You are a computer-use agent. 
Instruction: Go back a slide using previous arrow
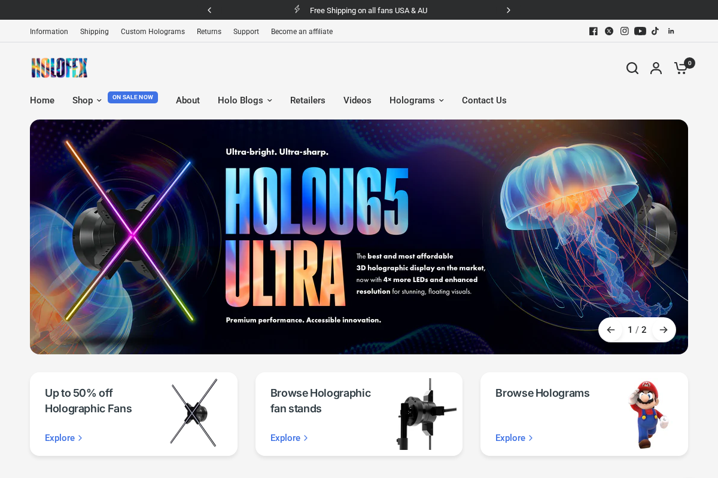click(611, 329)
